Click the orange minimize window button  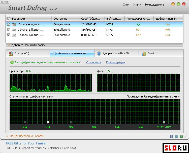coord(173,4)
